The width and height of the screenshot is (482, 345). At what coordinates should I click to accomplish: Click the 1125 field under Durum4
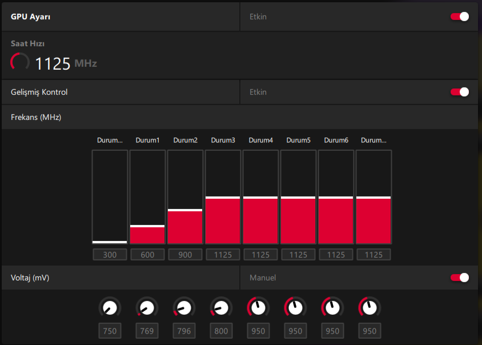(x=260, y=255)
